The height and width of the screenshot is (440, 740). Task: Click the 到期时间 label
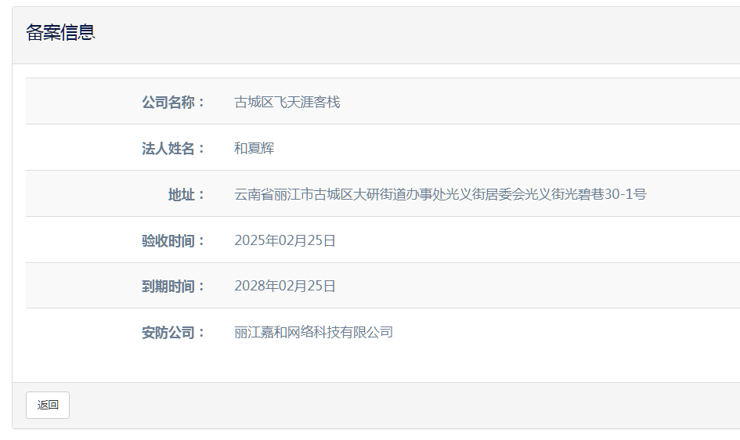tap(173, 287)
